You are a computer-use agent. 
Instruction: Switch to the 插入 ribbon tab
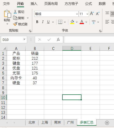(x=34, y=4)
